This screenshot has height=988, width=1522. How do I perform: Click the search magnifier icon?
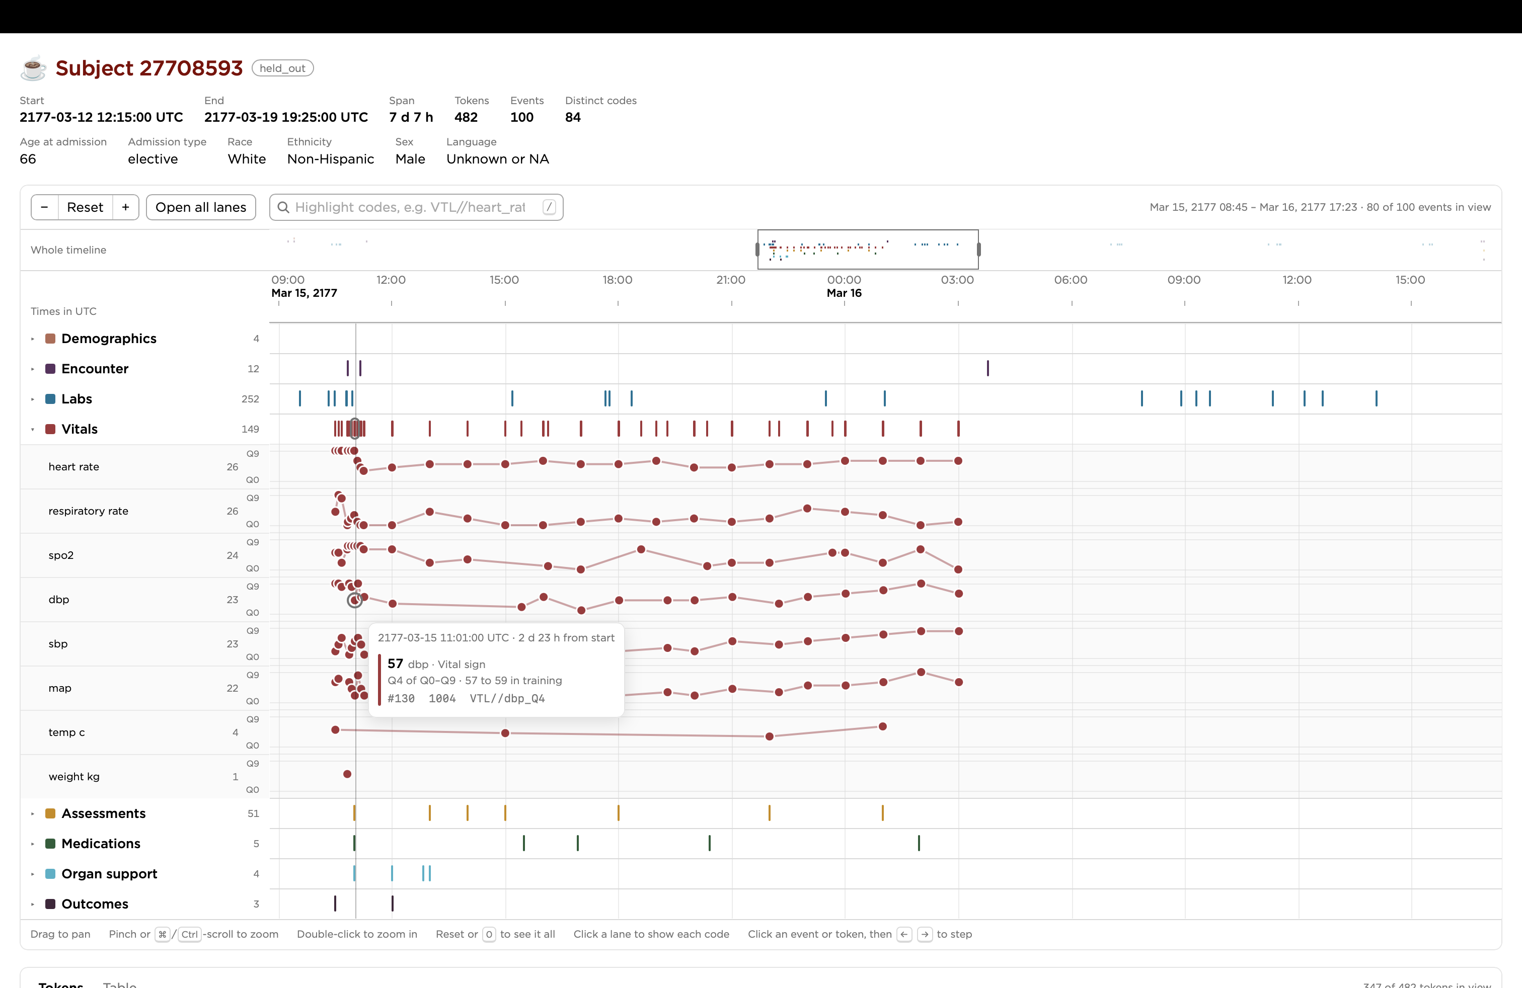click(283, 207)
